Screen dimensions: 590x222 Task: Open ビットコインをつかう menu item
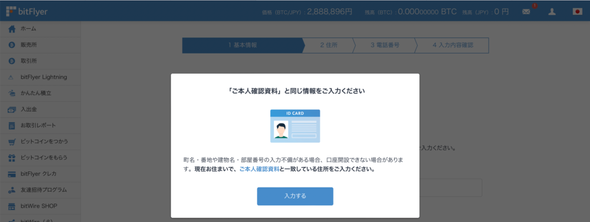(40, 142)
